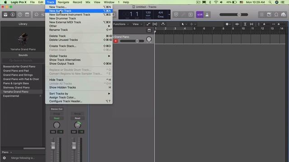Open the LCD display mode chevron
Screen dimensions: 289x162
coord(169,14)
